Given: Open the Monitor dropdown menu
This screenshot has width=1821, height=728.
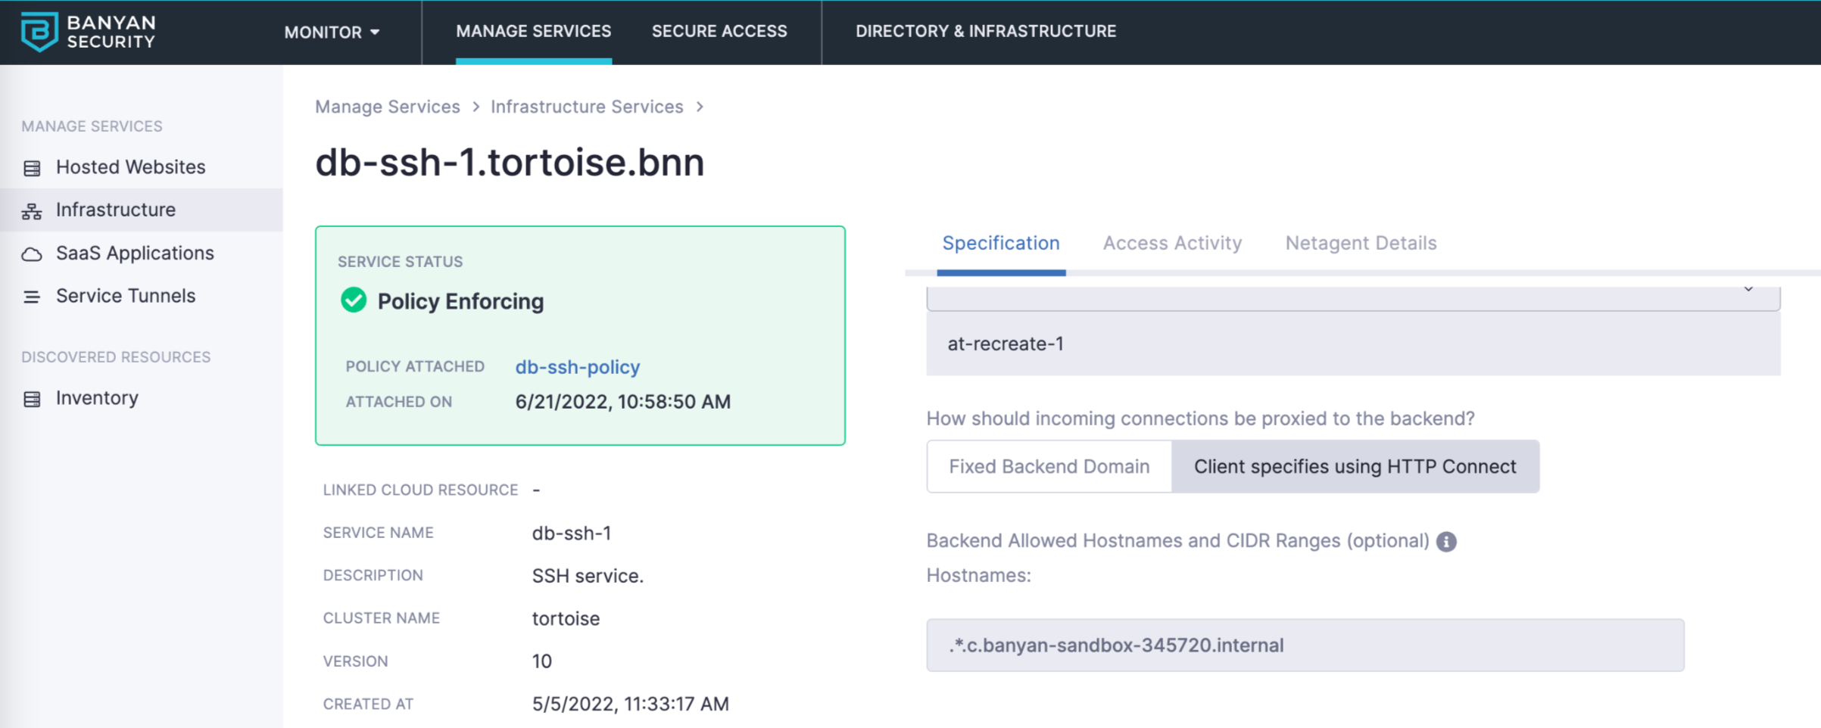Looking at the screenshot, I should pos(332,32).
